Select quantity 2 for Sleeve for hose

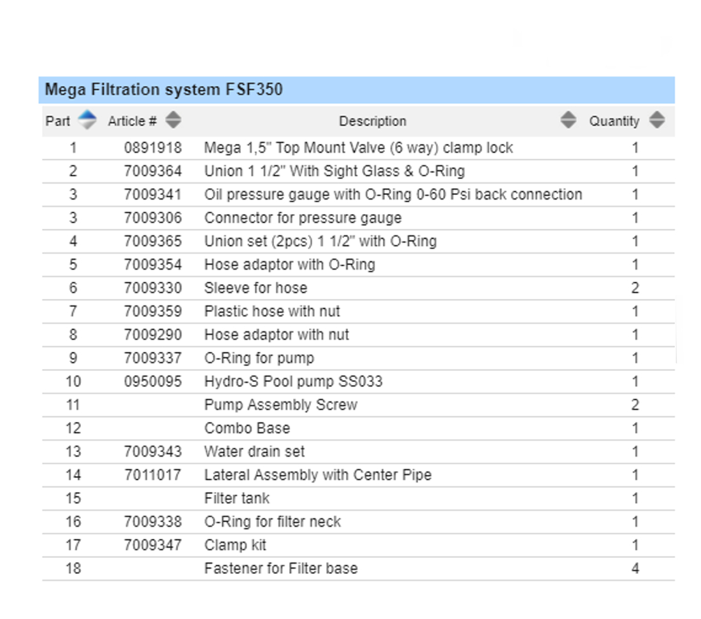pos(635,288)
